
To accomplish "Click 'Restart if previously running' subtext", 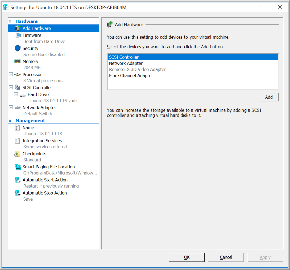I will (51, 186).
